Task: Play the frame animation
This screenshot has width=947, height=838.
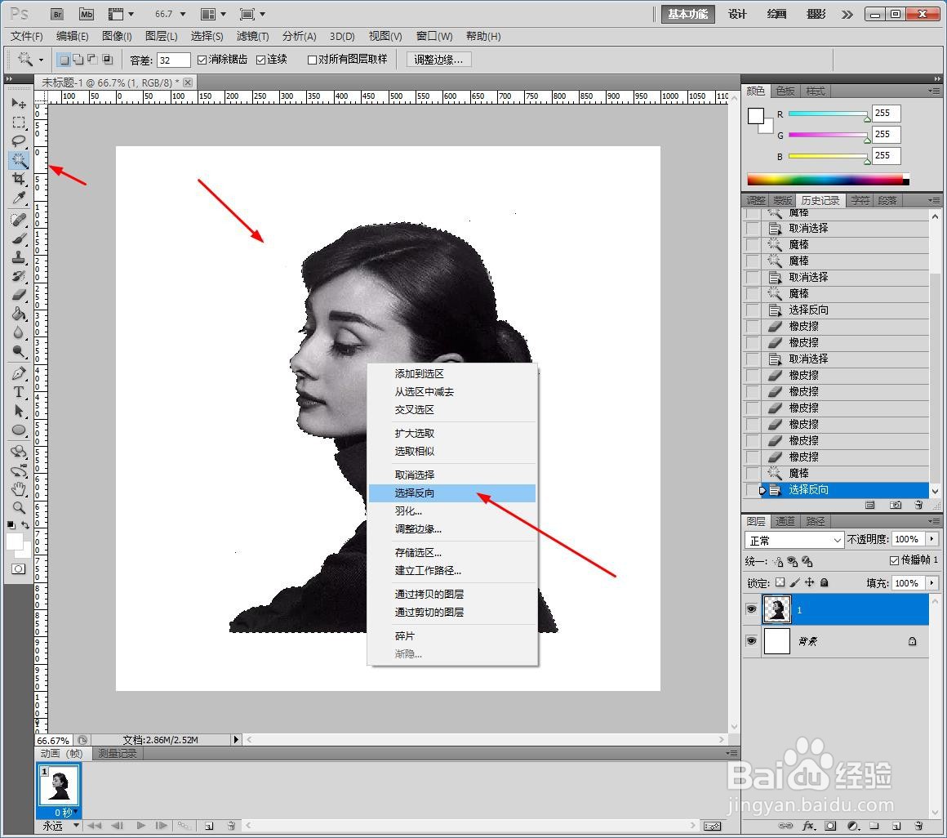Action: [x=140, y=825]
